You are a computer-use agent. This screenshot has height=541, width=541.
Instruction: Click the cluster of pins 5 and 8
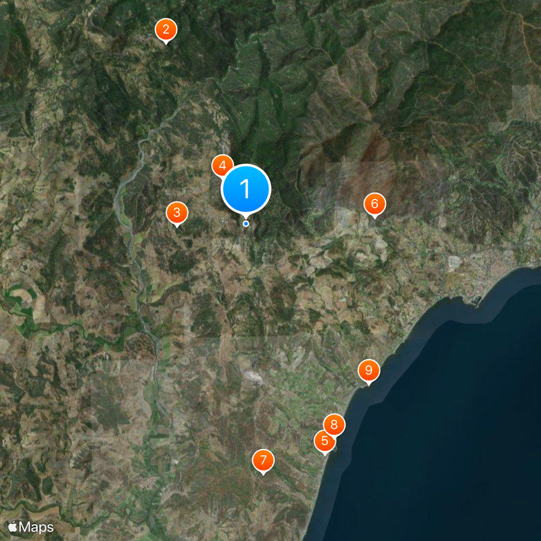pyautogui.click(x=329, y=433)
